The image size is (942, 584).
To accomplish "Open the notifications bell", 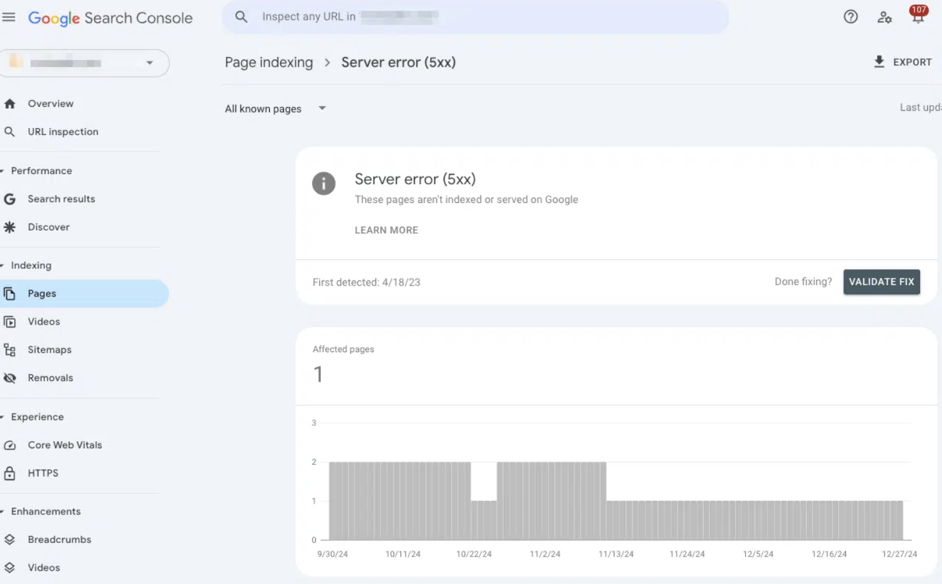I will tap(918, 16).
